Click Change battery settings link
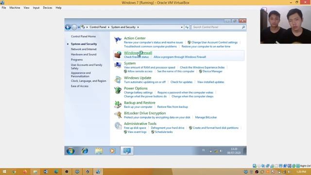 tap(138, 92)
